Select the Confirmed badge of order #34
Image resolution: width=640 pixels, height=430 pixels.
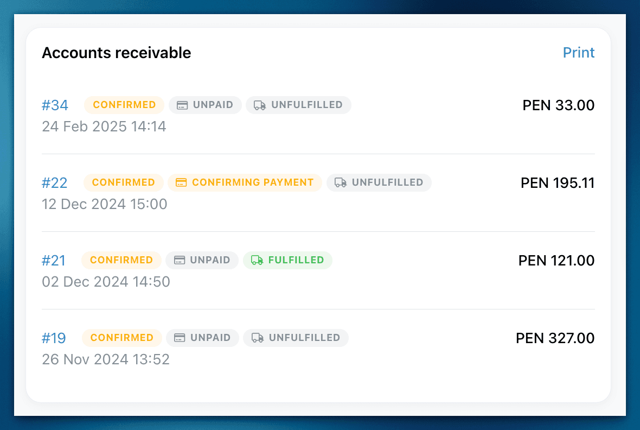(124, 105)
